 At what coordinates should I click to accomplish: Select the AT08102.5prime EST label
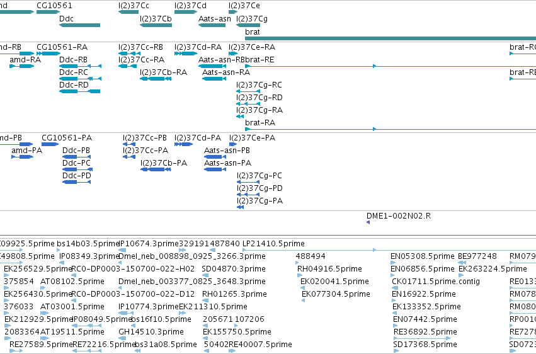click(72, 281)
